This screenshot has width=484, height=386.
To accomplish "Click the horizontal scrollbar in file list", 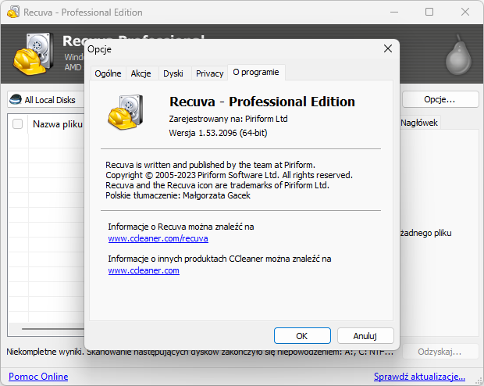I will (52, 329).
